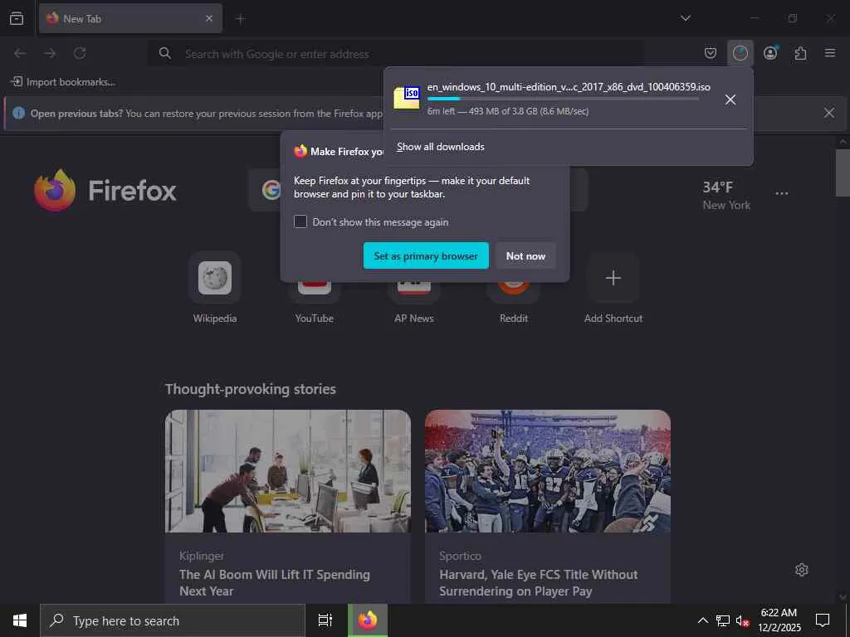Go forward with the forward arrow
850x637 pixels.
tap(50, 53)
